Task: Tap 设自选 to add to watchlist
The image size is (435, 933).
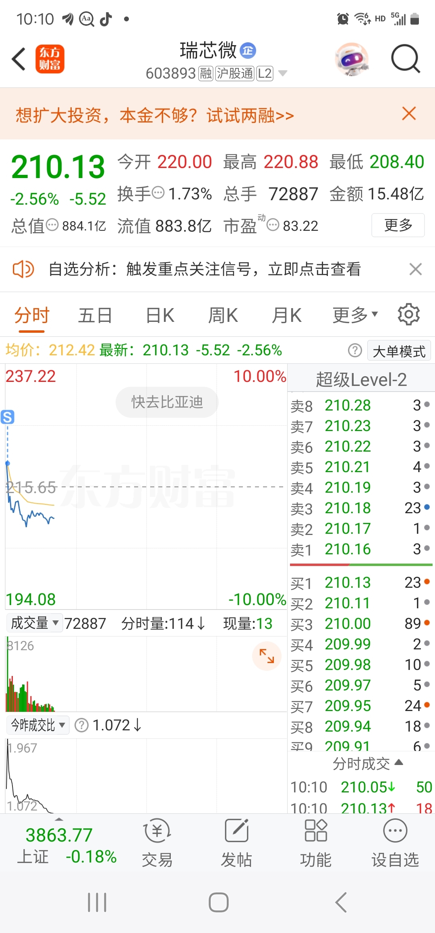Action: 395,843
